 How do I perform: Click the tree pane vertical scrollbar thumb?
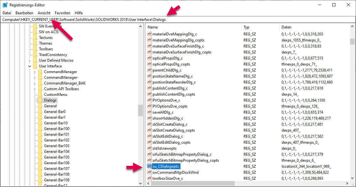(x=141, y=110)
